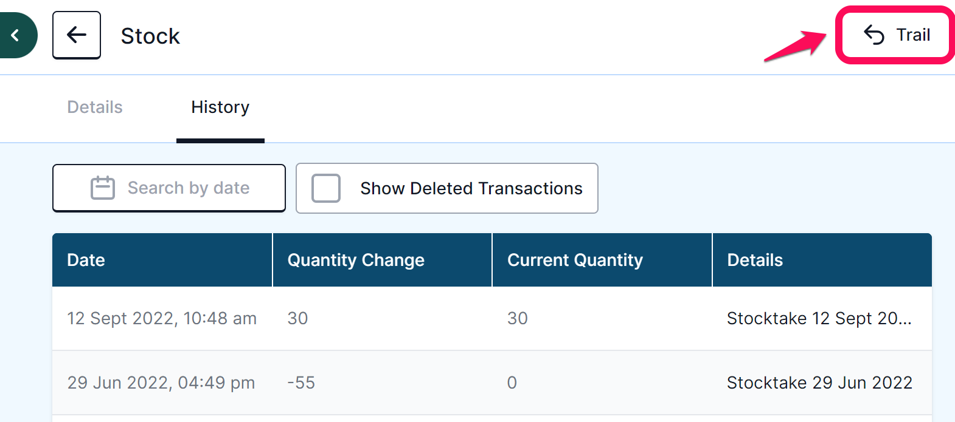The image size is (955, 422).
Task: Open the 29 Jun 2022 transaction row
Action: (x=492, y=383)
